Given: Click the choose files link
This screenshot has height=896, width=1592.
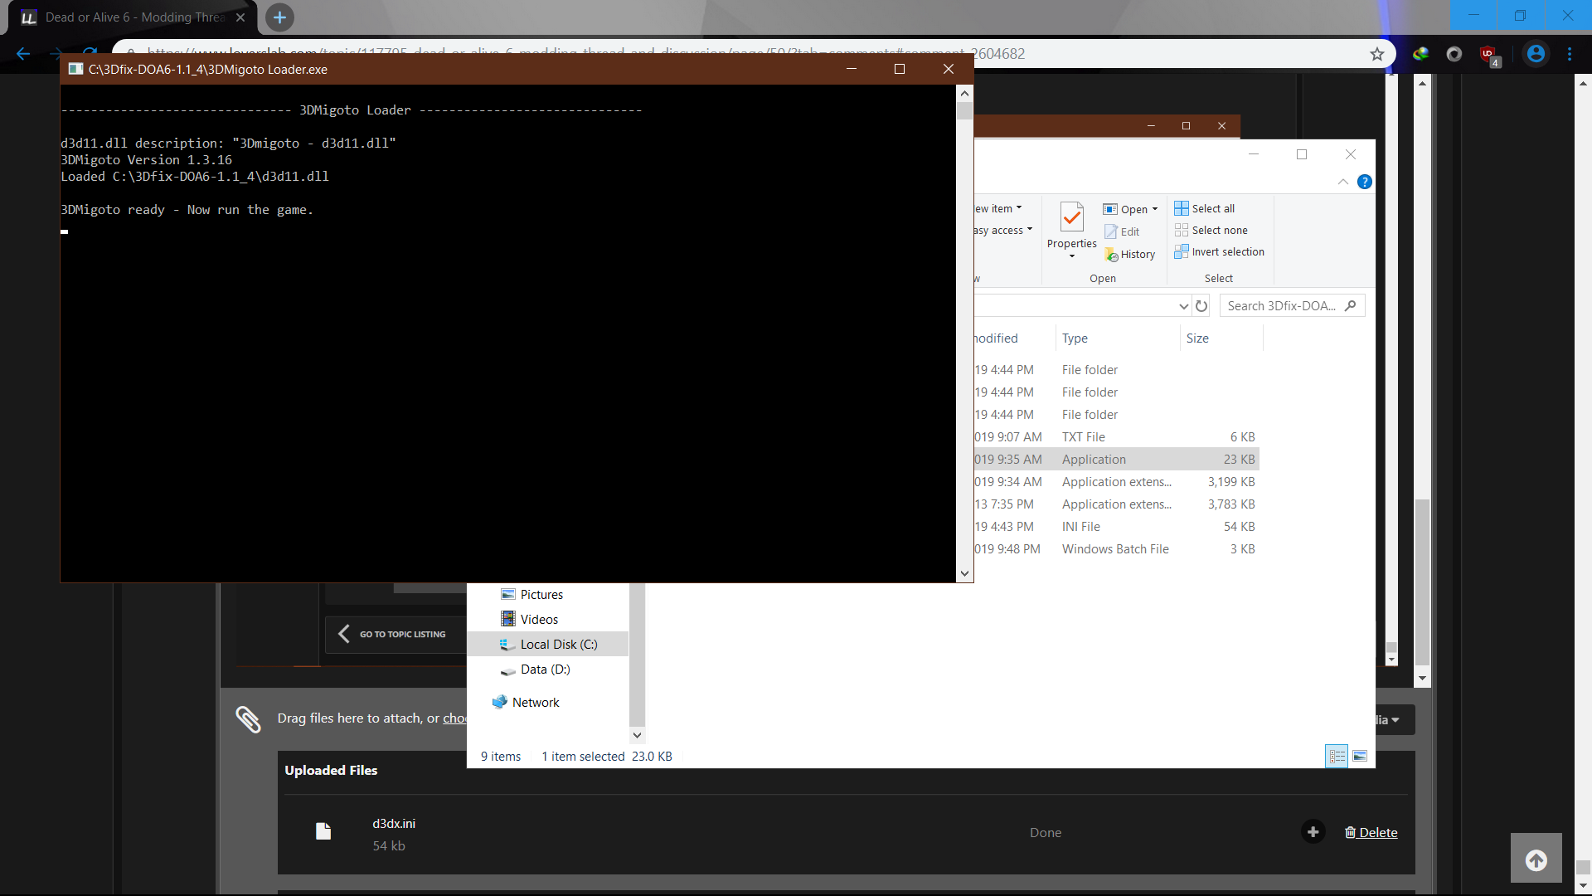Looking at the screenshot, I should click(454, 718).
